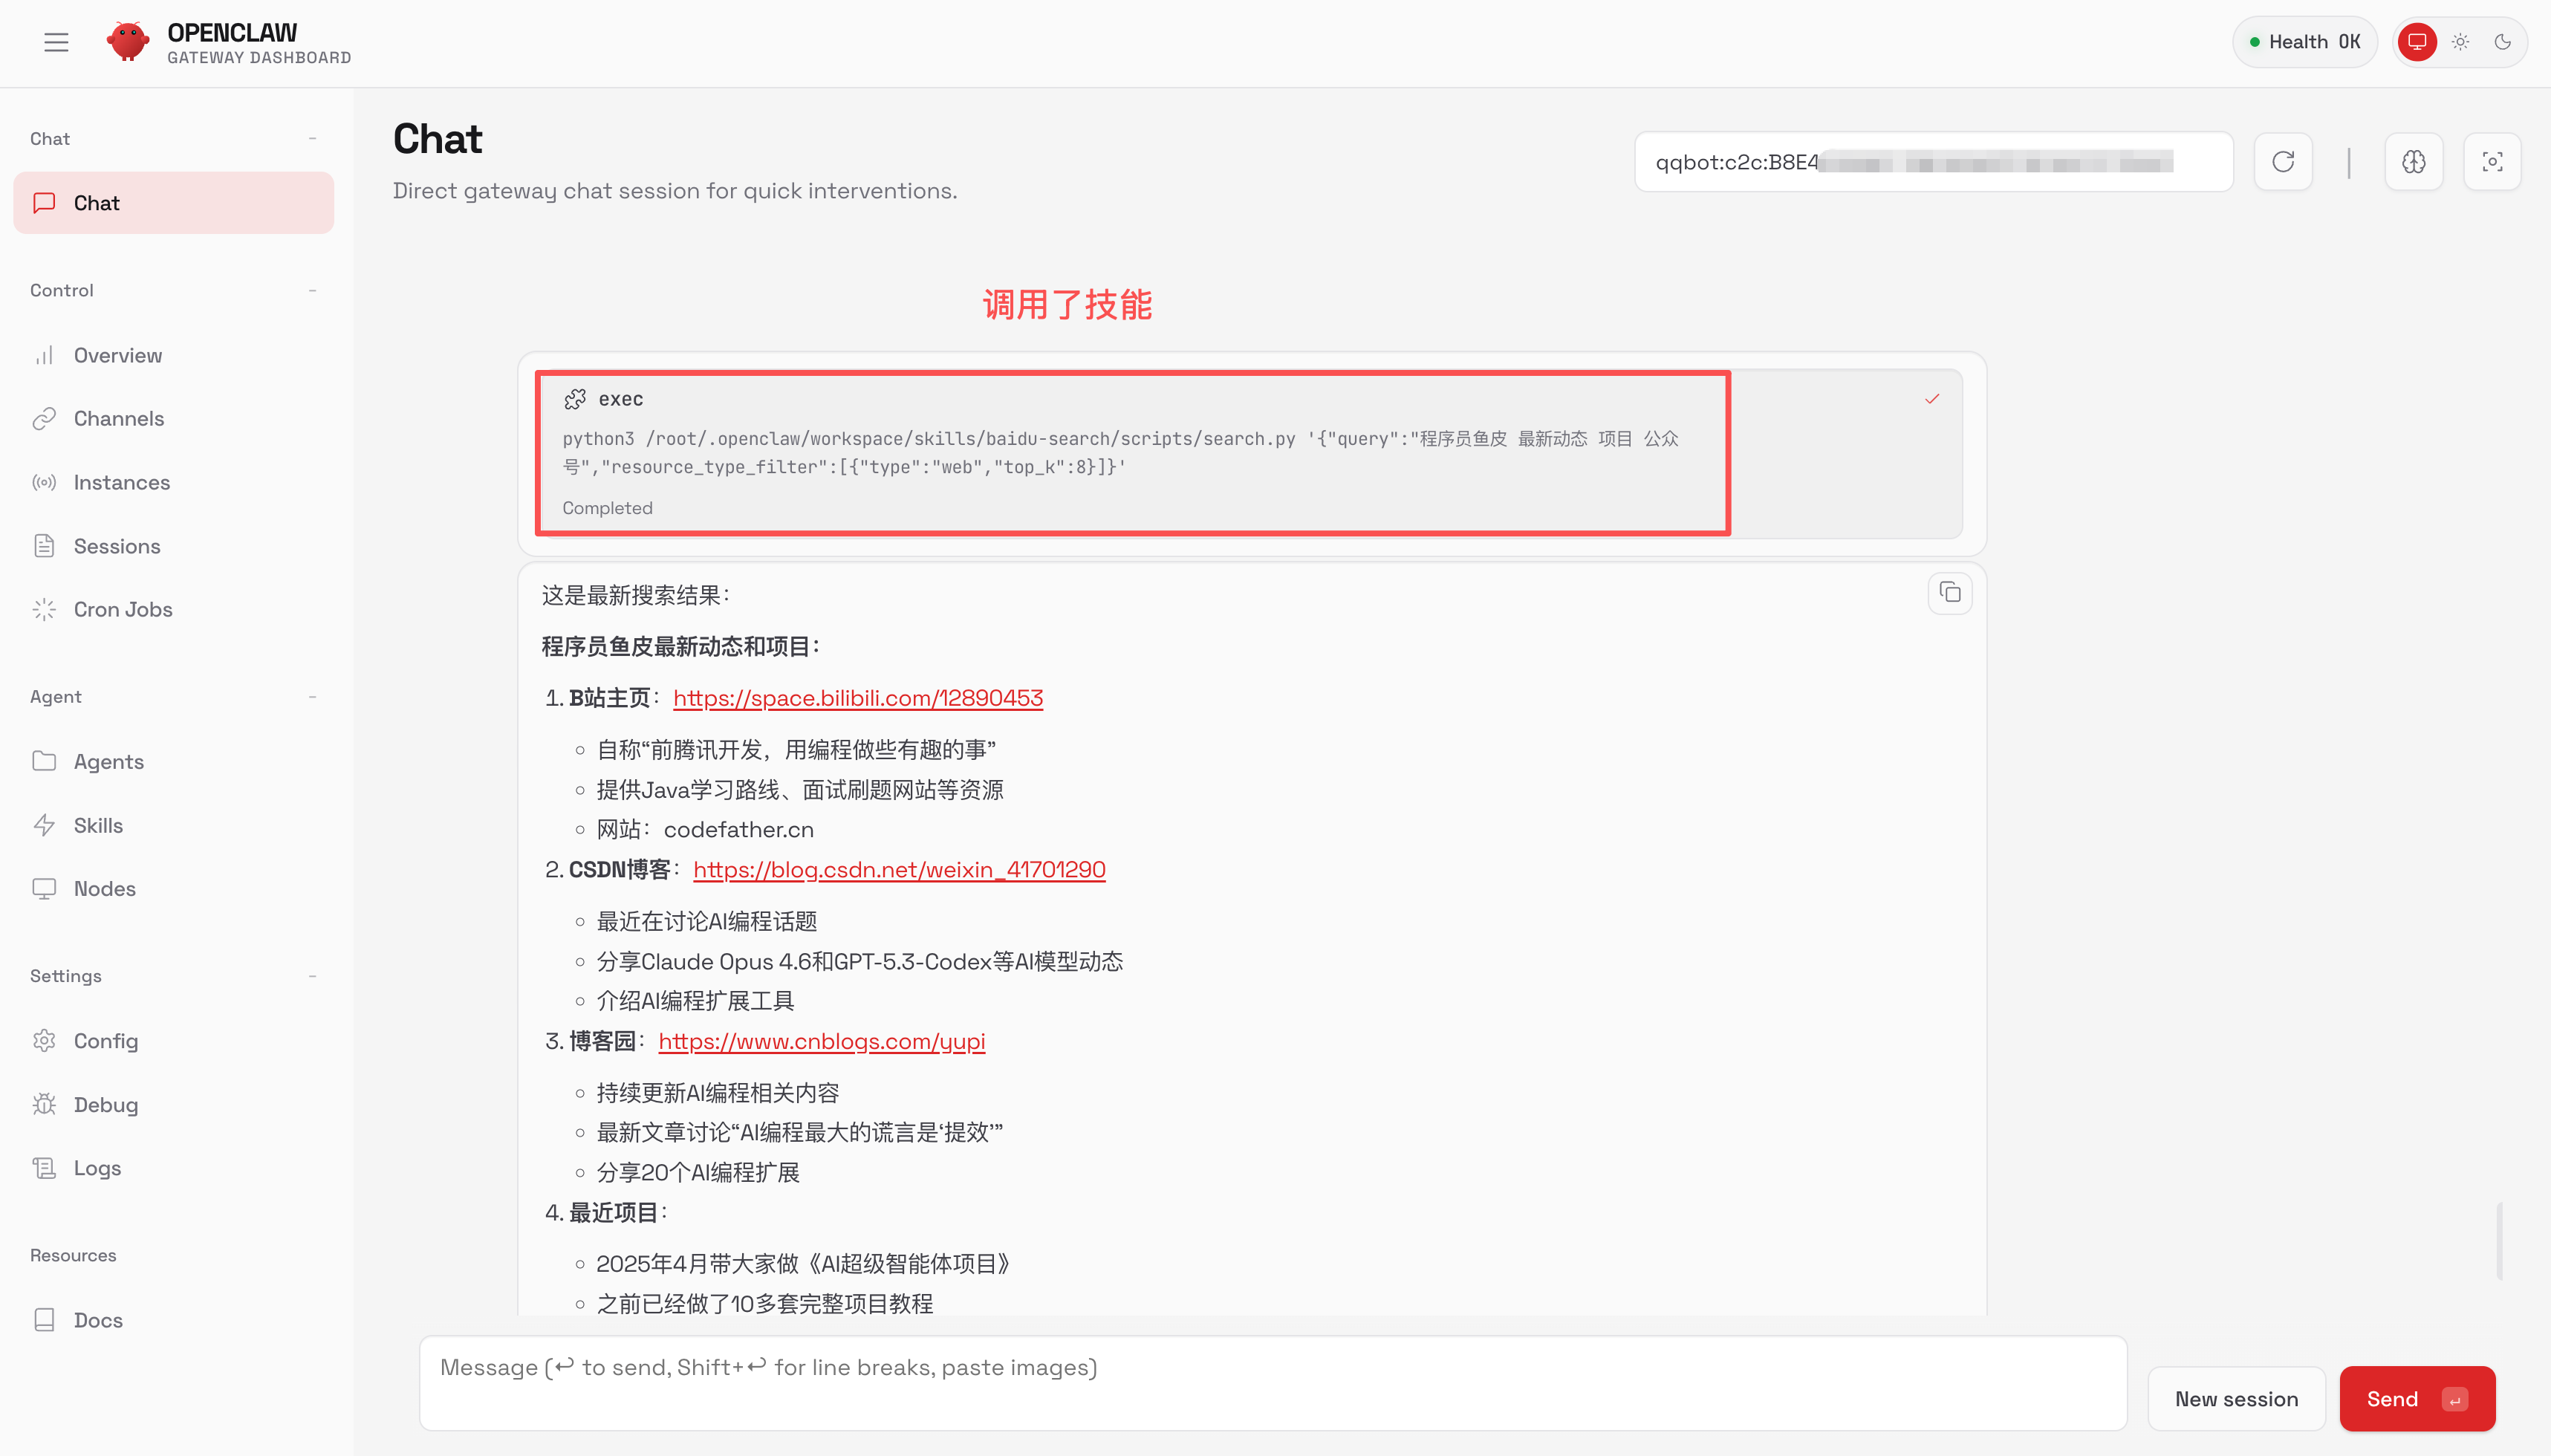Click the chat scrollbar thumb

click(x=2498, y=1240)
